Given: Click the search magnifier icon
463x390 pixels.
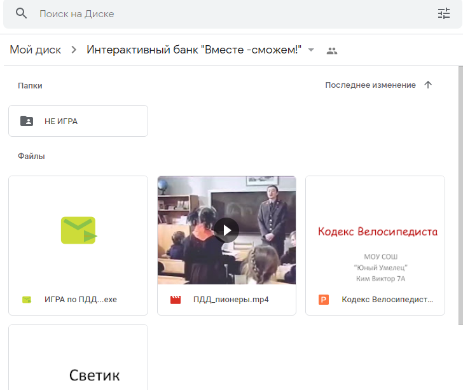Looking at the screenshot, I should pos(22,13).
